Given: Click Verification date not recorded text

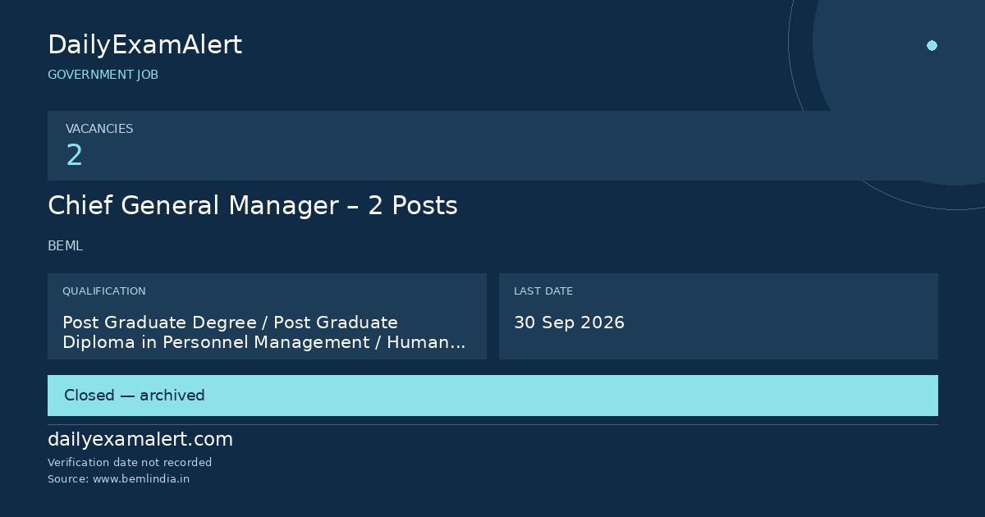Looking at the screenshot, I should [x=130, y=463].
